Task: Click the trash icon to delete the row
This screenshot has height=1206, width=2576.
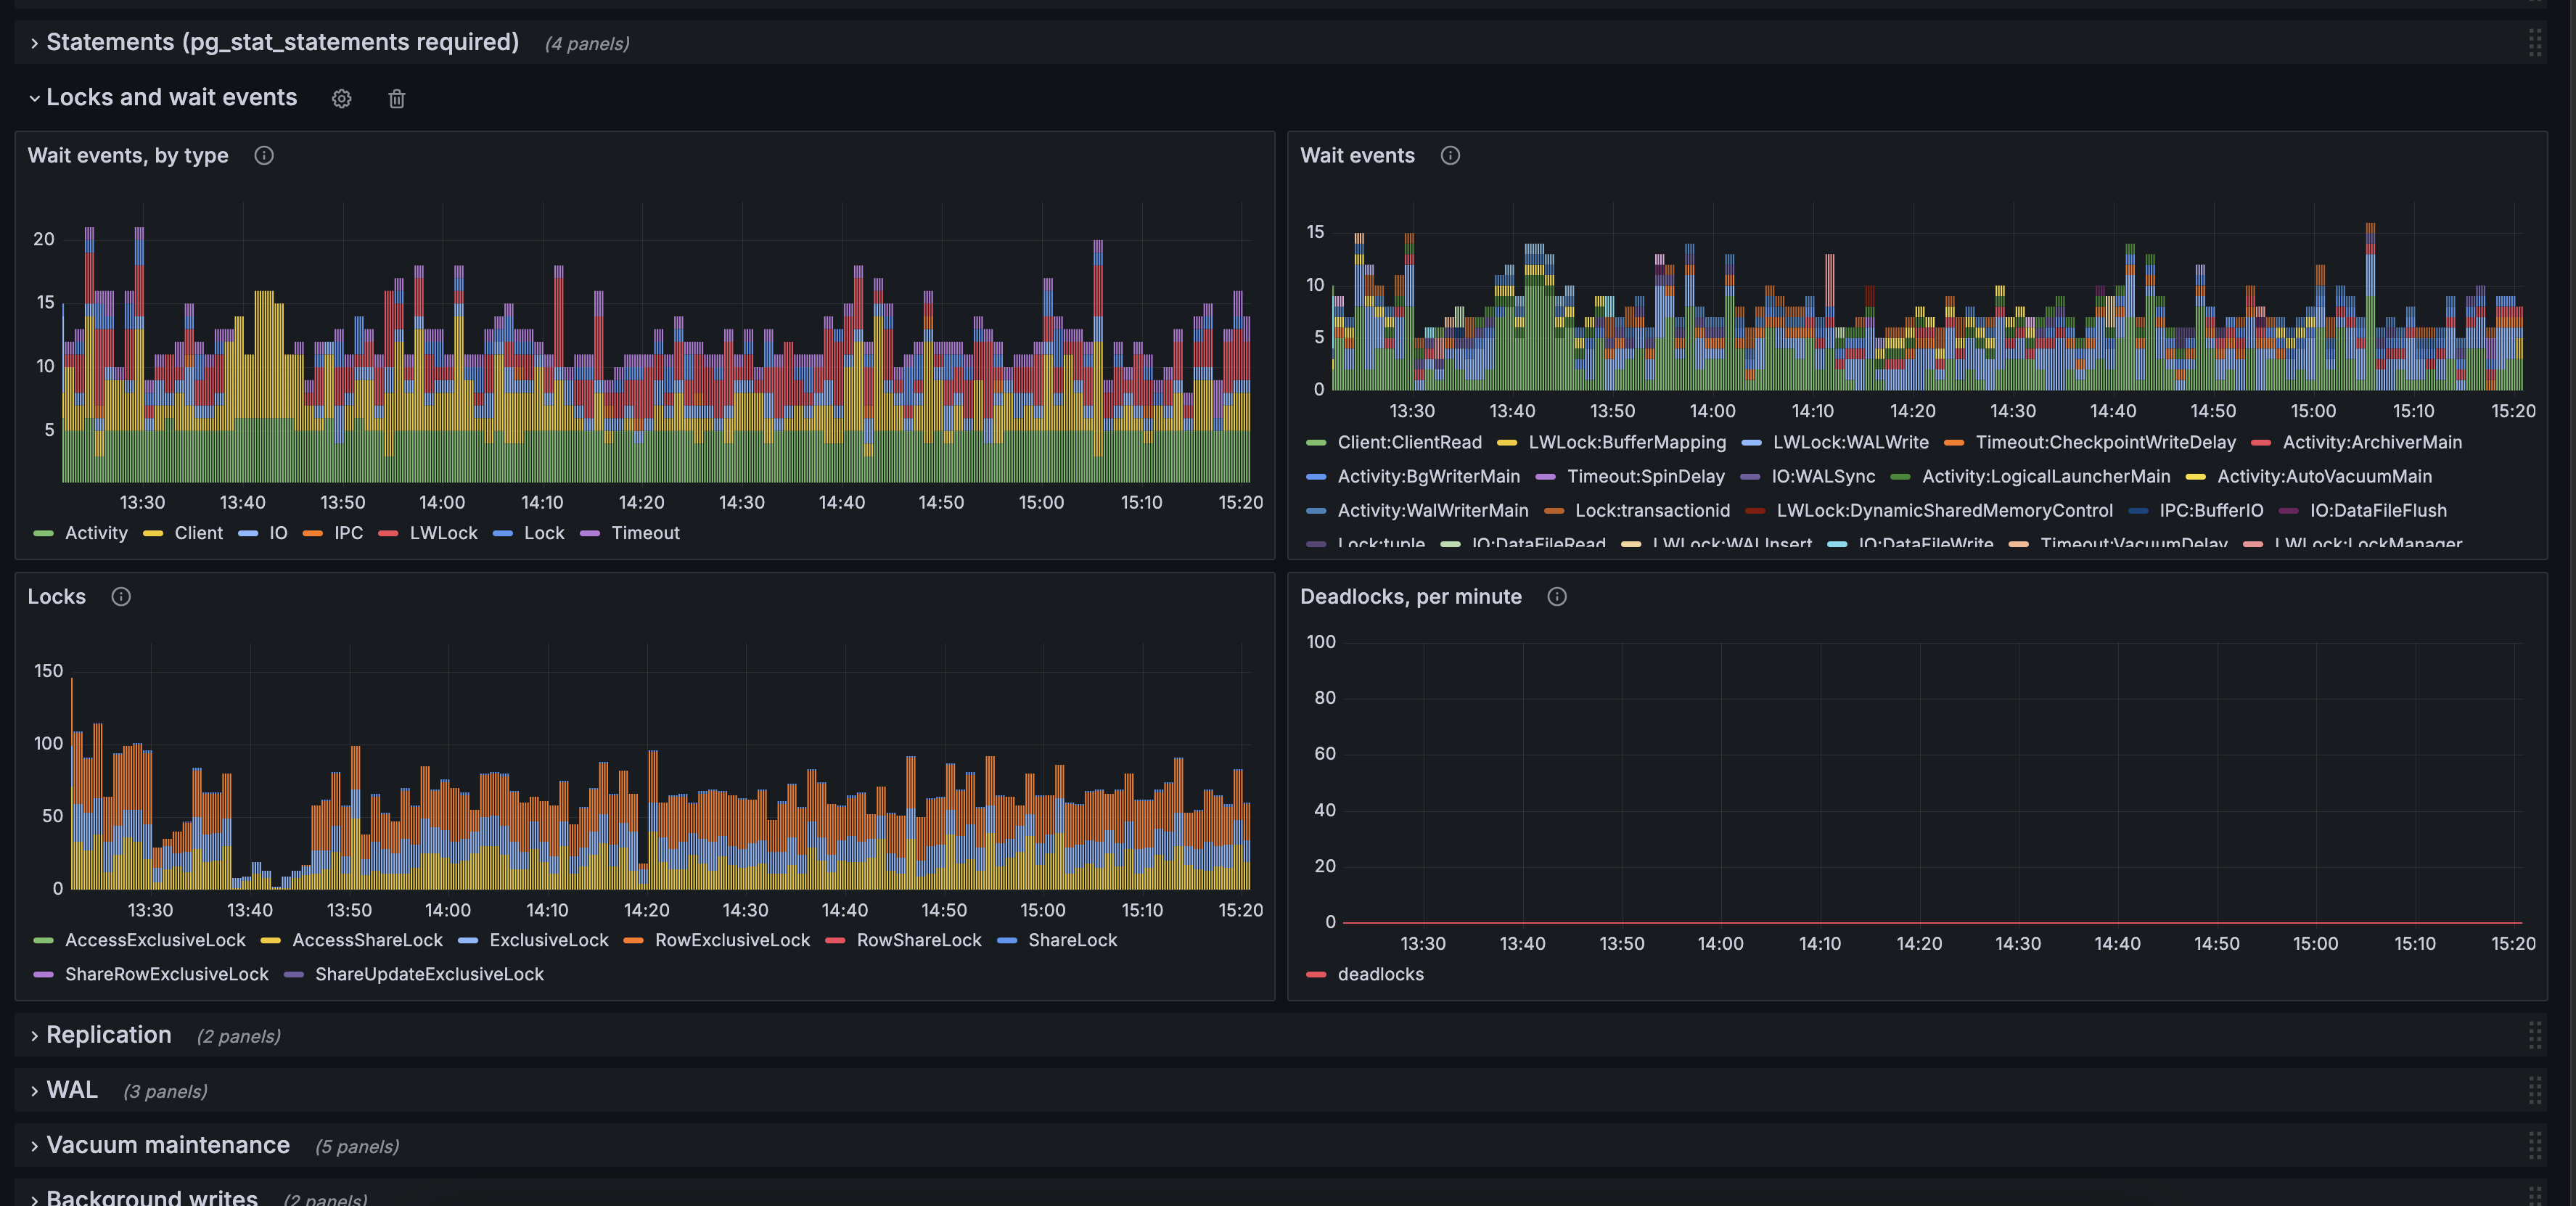Action: pyautogui.click(x=397, y=99)
